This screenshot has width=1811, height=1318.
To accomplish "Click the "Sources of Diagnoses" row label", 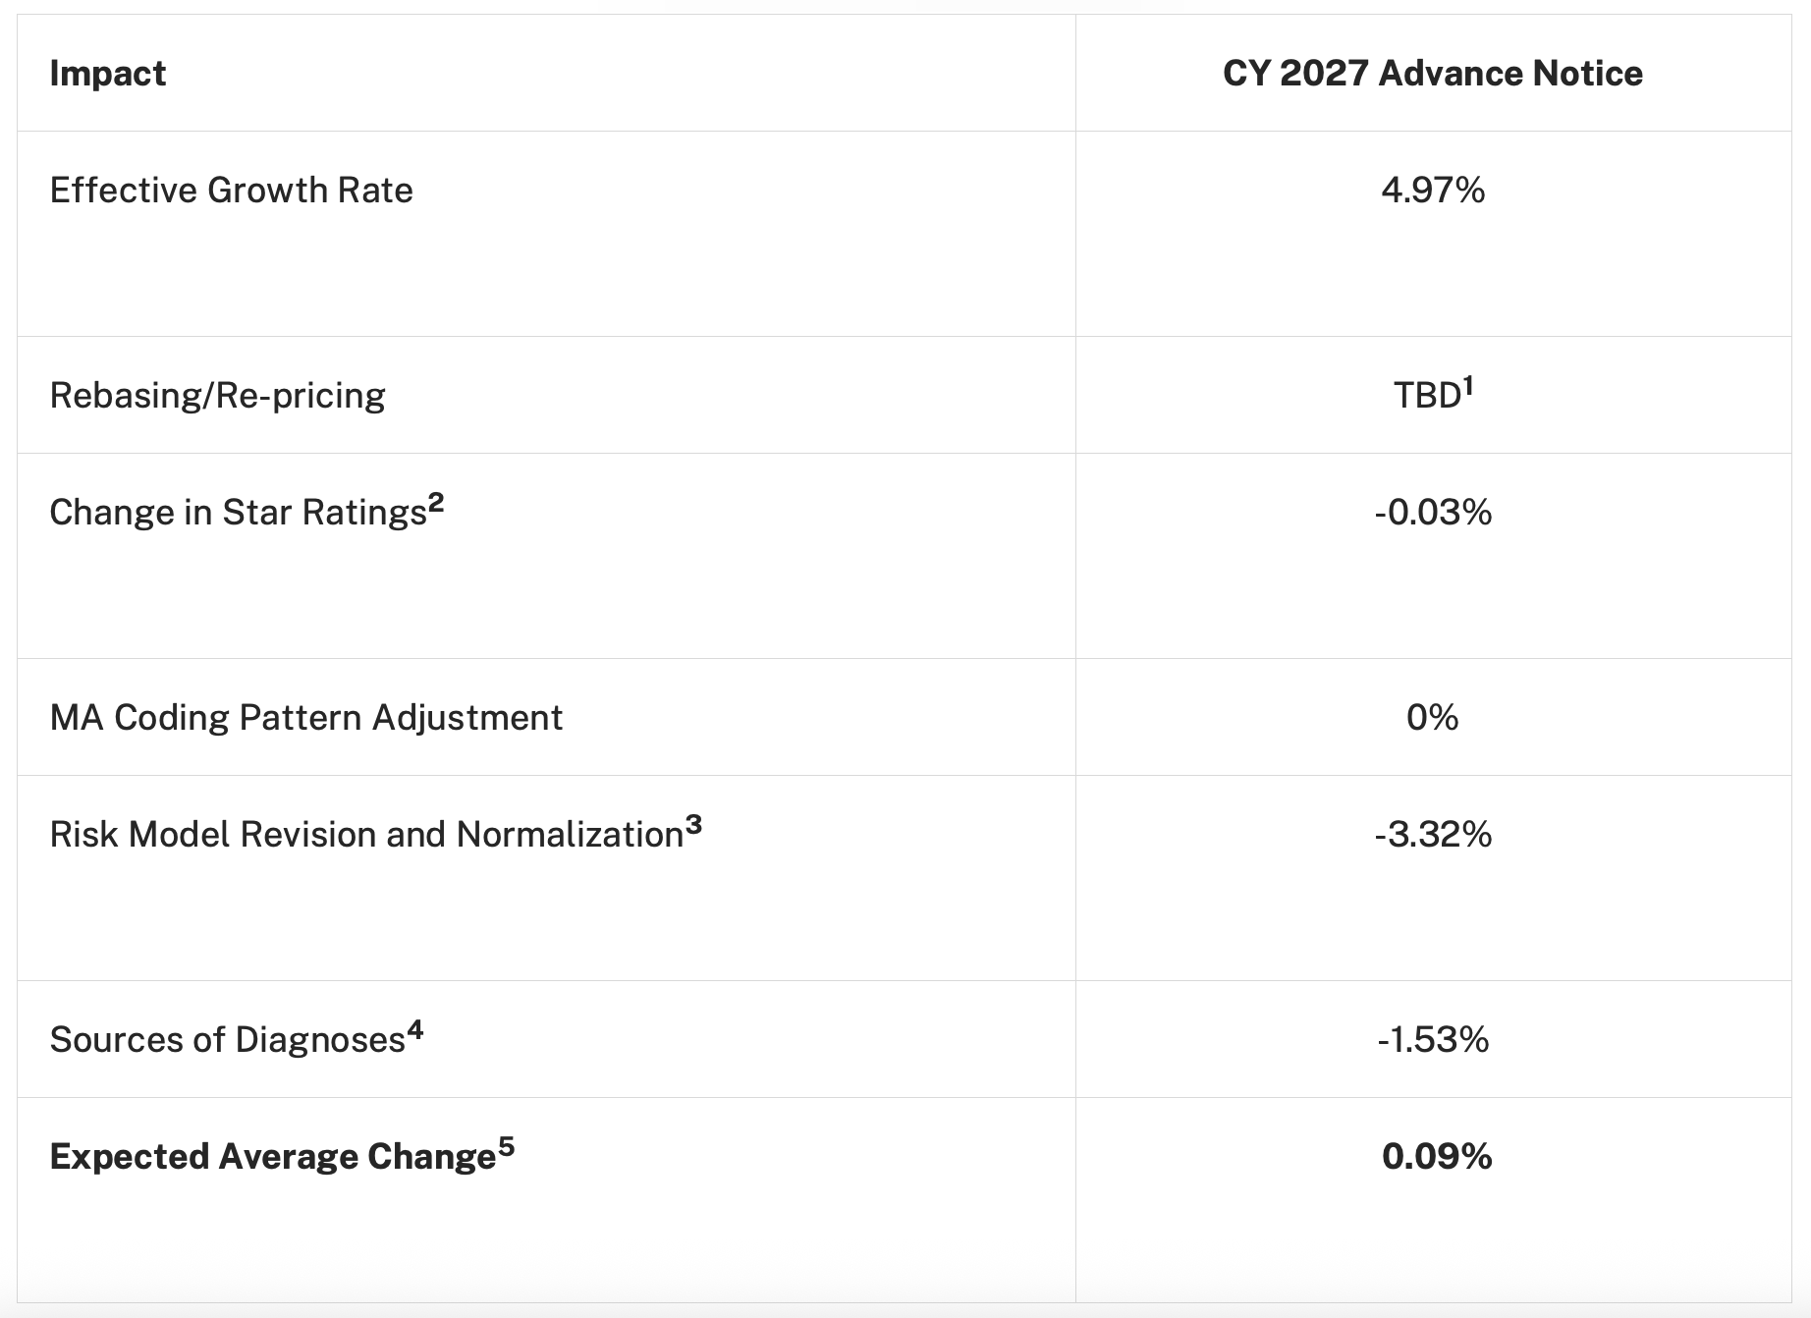I will (227, 1040).
